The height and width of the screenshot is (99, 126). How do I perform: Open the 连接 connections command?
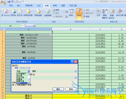click(x=56, y=10)
